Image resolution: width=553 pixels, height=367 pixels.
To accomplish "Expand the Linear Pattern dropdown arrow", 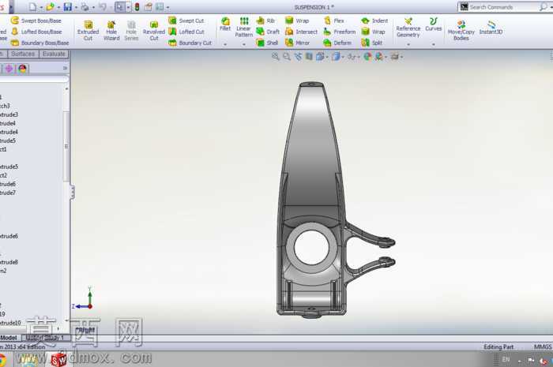I will pyautogui.click(x=243, y=44).
